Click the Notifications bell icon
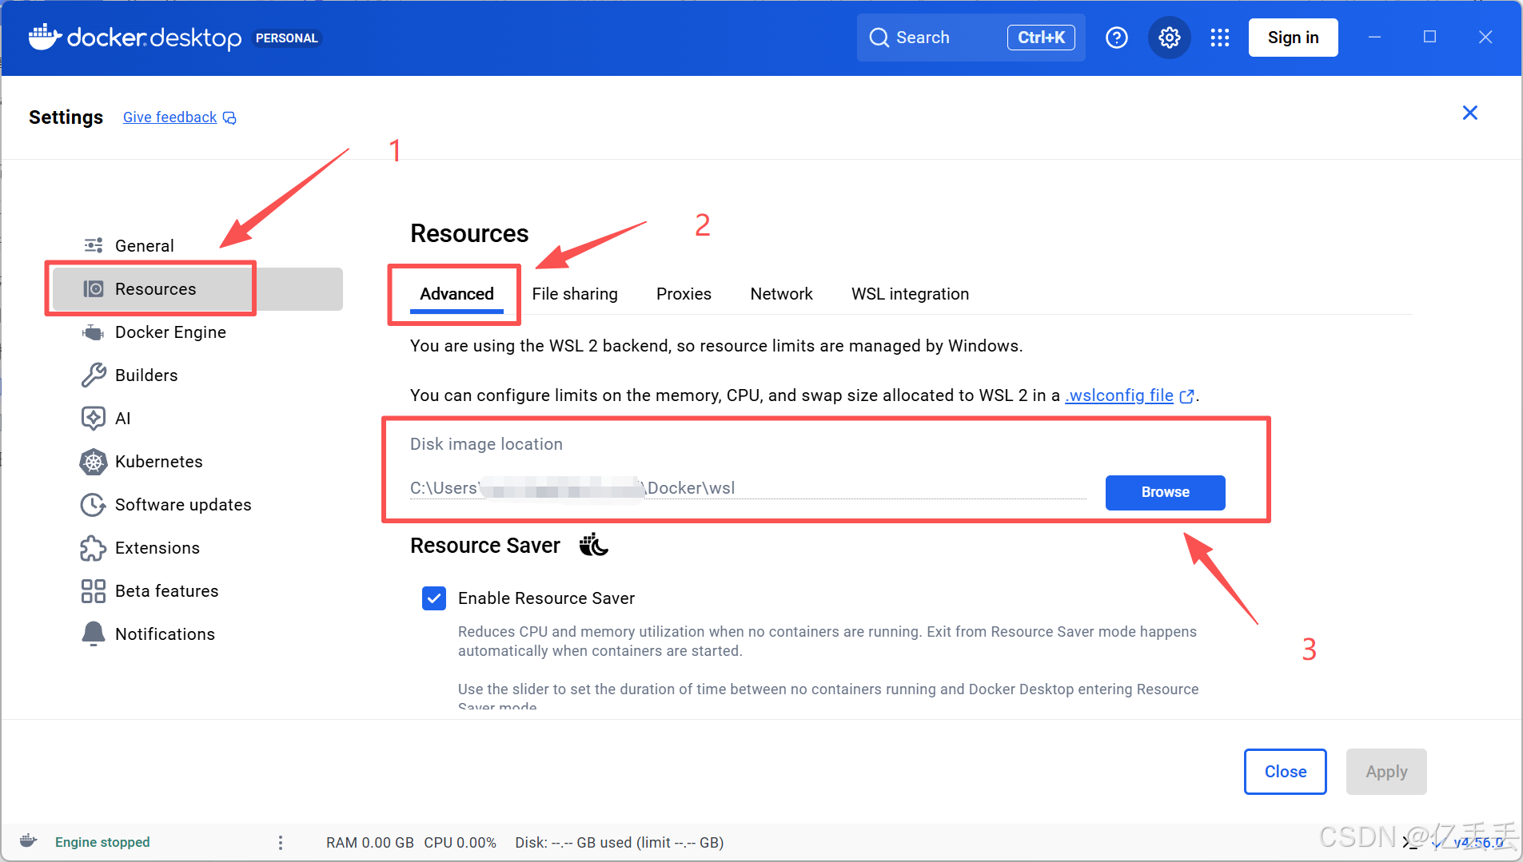The height and width of the screenshot is (862, 1523). pyautogui.click(x=94, y=634)
